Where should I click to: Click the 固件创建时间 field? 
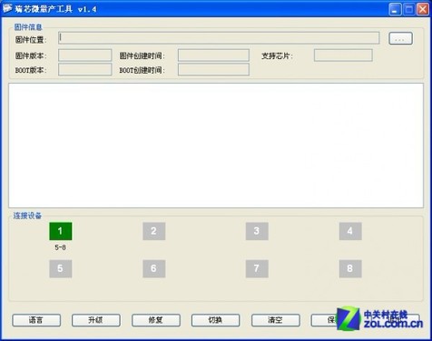(x=213, y=55)
